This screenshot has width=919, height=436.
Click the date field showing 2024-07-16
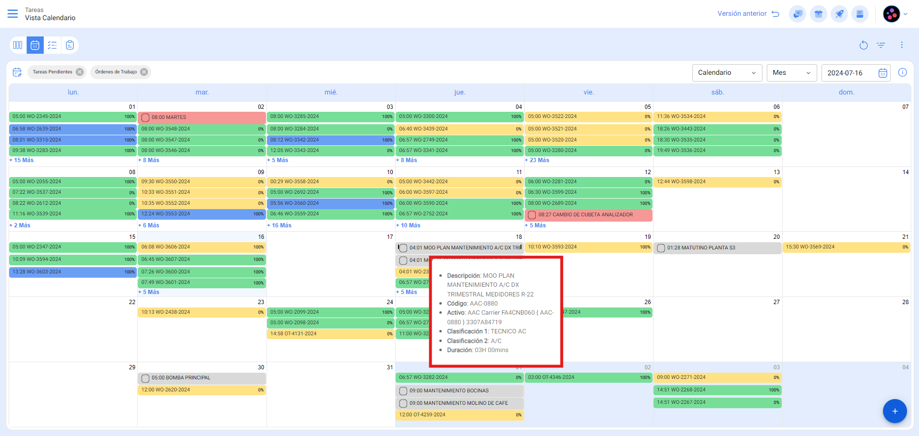pos(849,73)
